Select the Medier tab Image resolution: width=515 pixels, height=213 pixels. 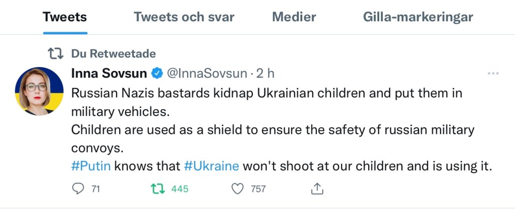[x=294, y=17]
